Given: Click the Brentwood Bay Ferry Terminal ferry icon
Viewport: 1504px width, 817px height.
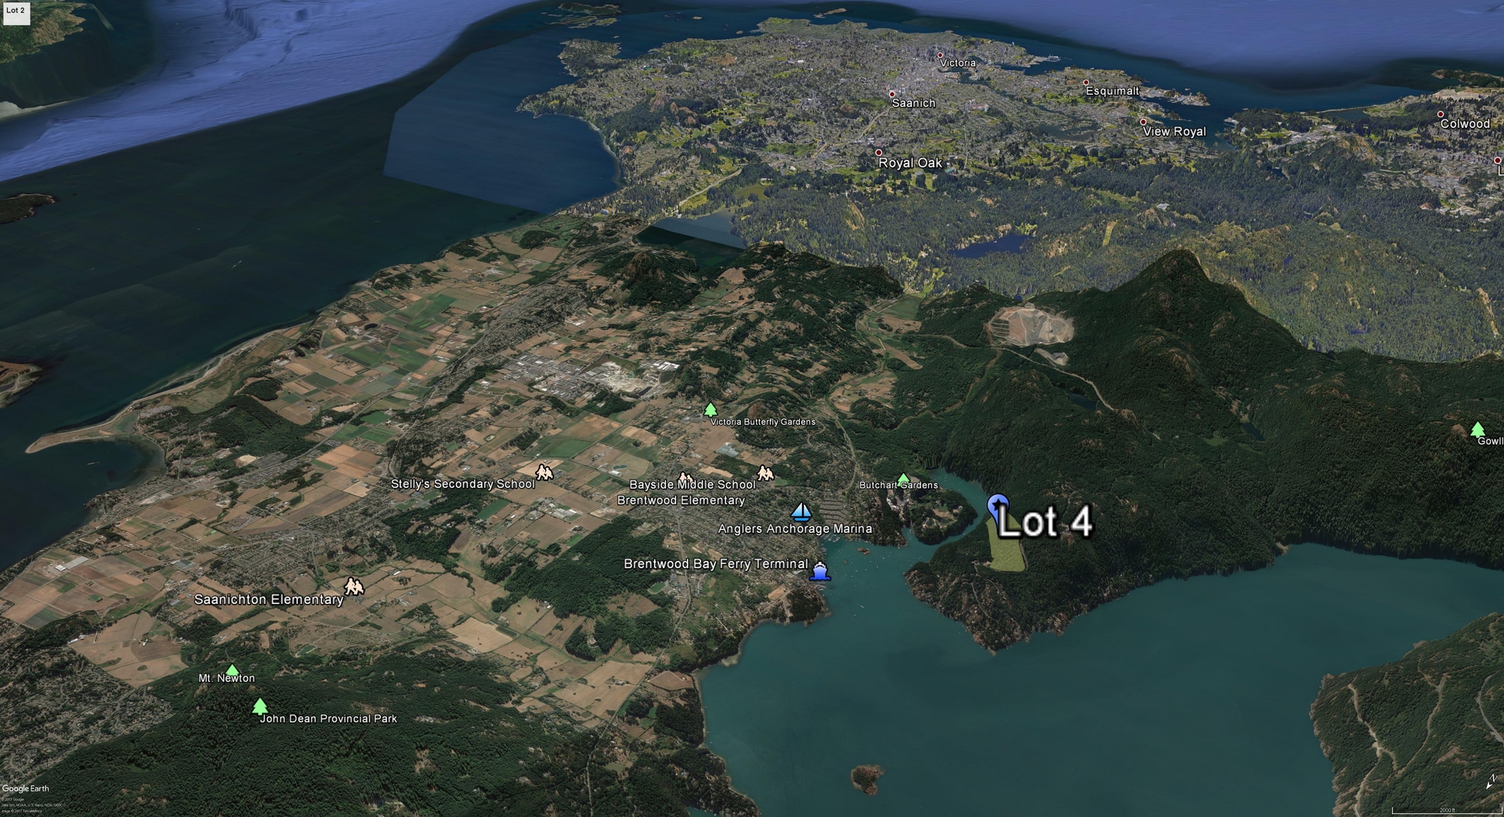Looking at the screenshot, I should [819, 571].
